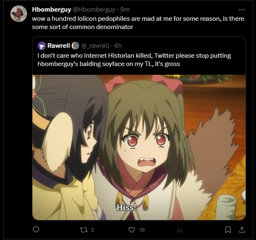Open the three-dot more options menu

242,10
